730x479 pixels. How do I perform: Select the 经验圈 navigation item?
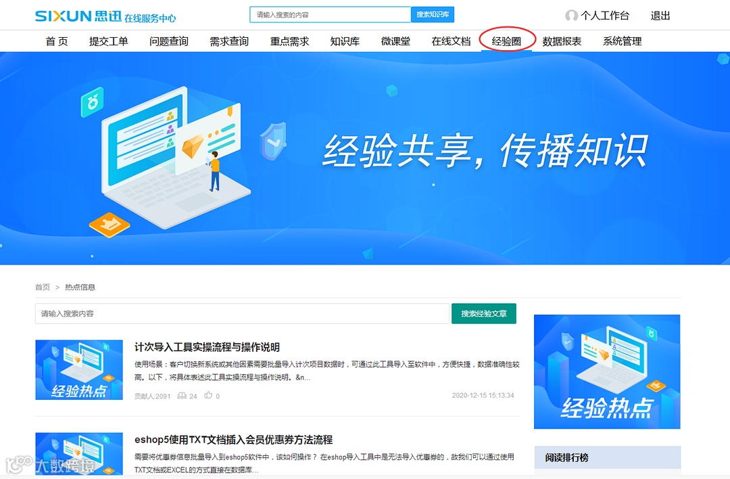tap(506, 41)
